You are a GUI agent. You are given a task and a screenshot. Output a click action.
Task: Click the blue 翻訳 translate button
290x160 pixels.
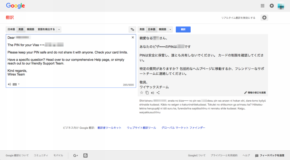(183, 29)
